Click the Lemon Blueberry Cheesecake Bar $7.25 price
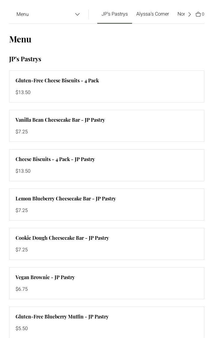This screenshot has width=215, height=338. (22, 210)
